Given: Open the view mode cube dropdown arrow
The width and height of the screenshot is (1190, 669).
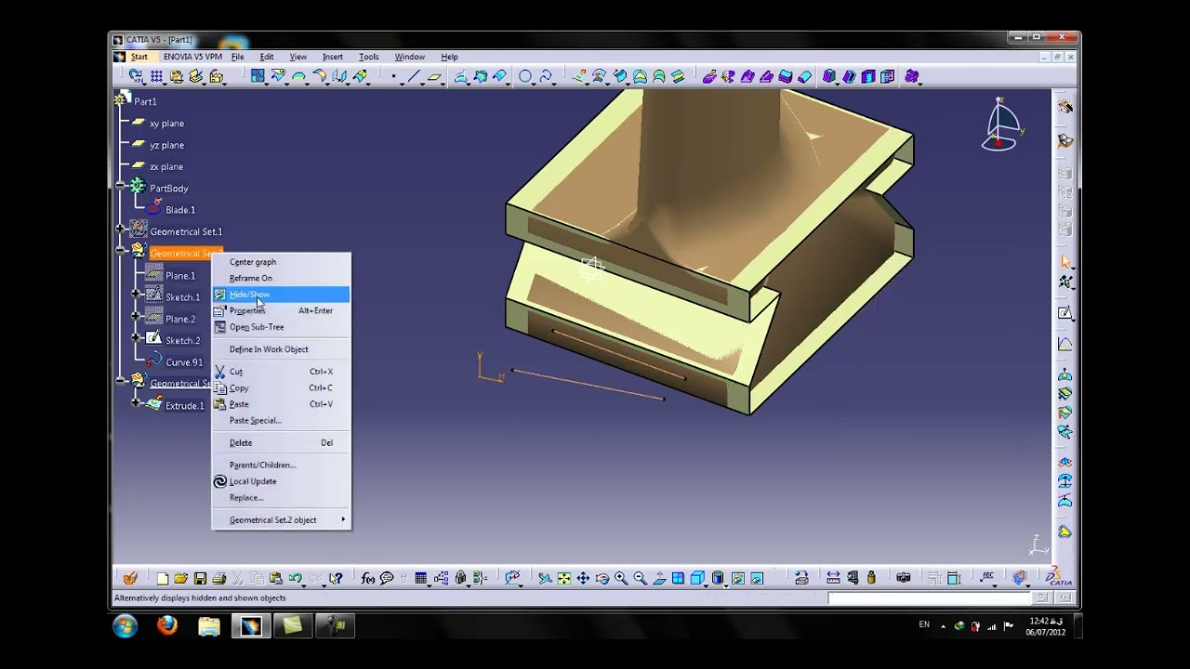Looking at the screenshot, I should coord(707,584).
